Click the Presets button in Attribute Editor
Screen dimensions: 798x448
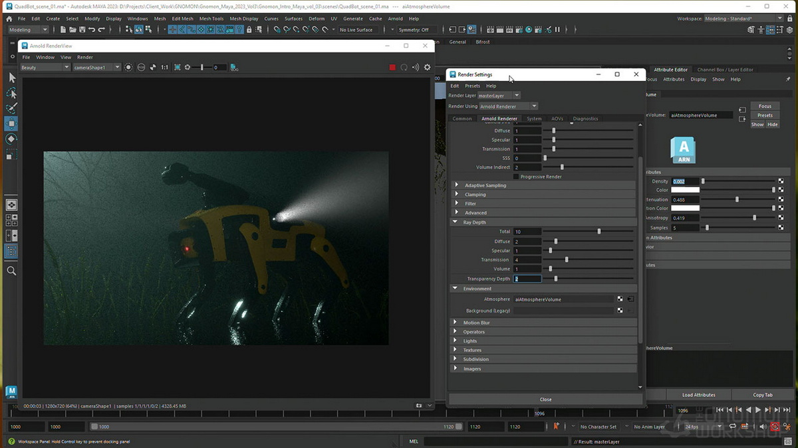coord(765,115)
